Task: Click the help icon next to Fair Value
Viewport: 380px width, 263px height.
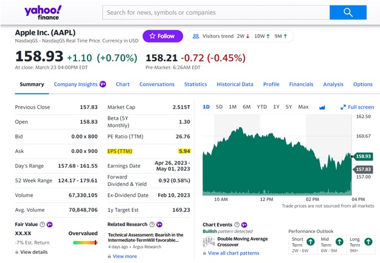Action: point(42,224)
